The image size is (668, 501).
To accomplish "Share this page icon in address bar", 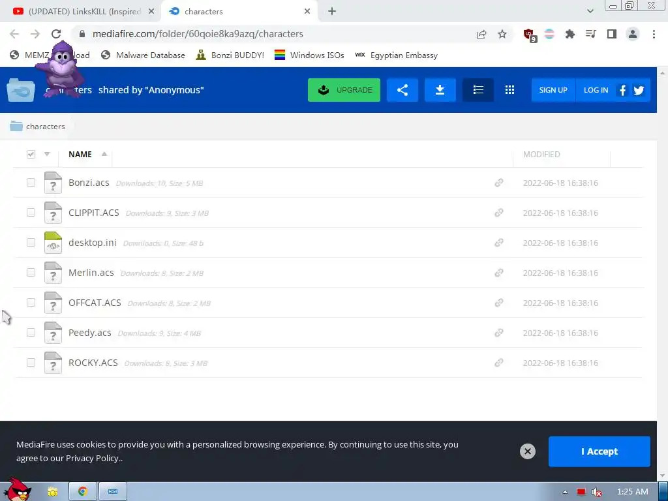I will point(481,34).
